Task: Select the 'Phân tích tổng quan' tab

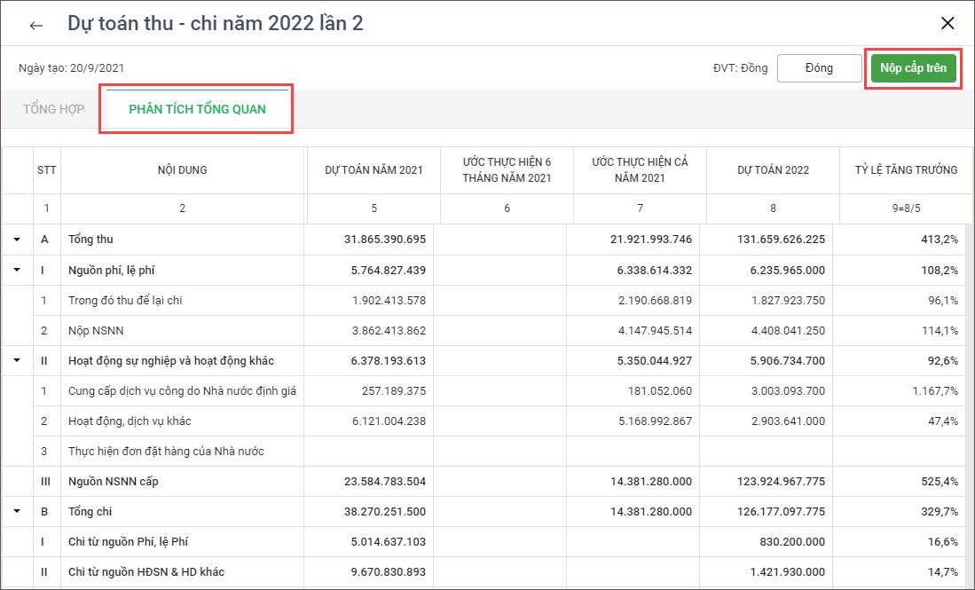Action: tap(196, 109)
